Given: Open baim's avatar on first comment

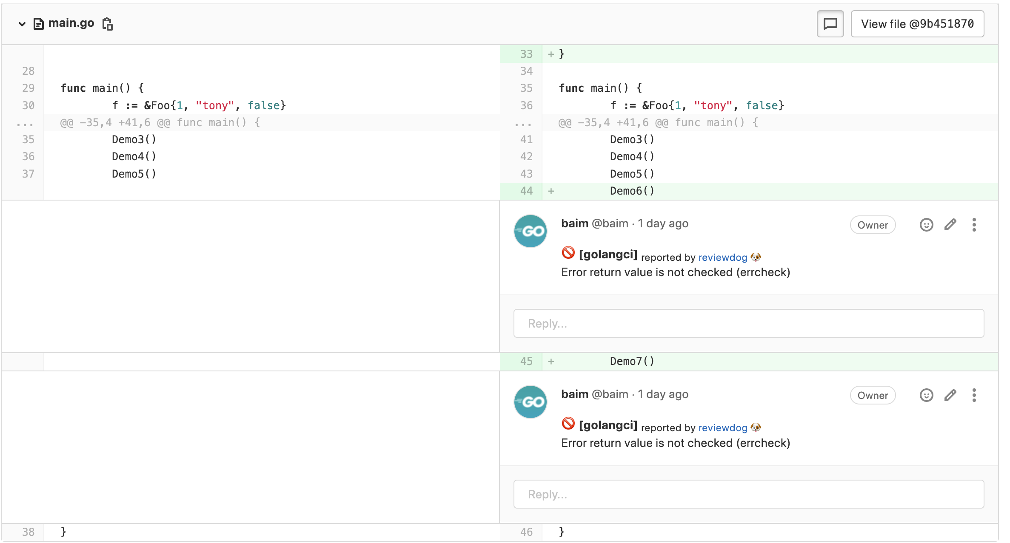Looking at the screenshot, I should tap(531, 231).
